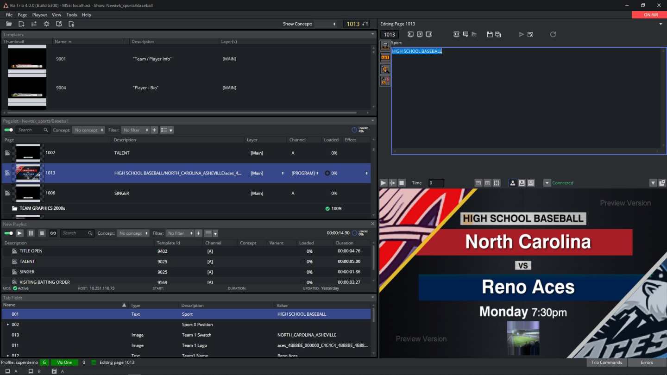667x375 pixels.
Task: Toggle the New Playlist green switch
Action: coord(9,233)
